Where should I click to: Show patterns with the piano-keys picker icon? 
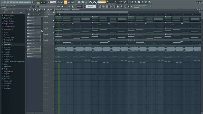29,14
